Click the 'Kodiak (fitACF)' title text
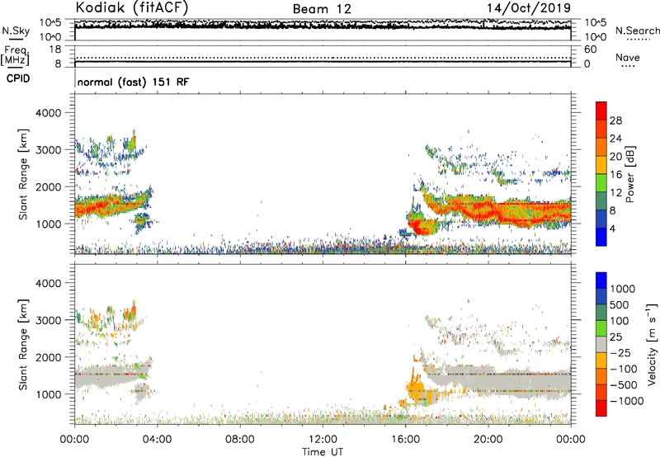Viewport: 660px width, 457px height. pos(132,7)
